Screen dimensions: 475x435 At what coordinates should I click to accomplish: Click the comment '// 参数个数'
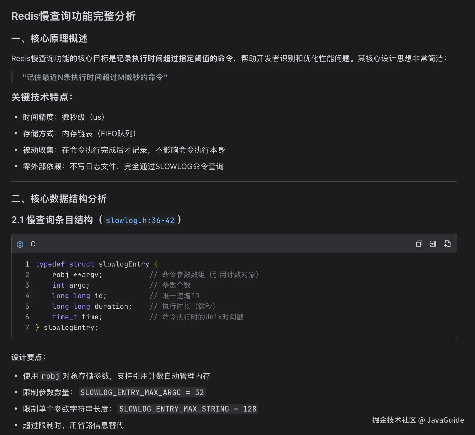tap(170, 285)
